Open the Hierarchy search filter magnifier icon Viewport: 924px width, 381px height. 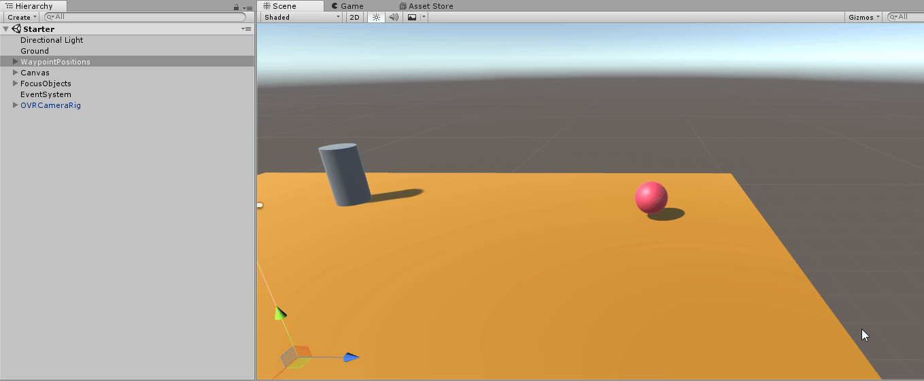click(x=51, y=17)
